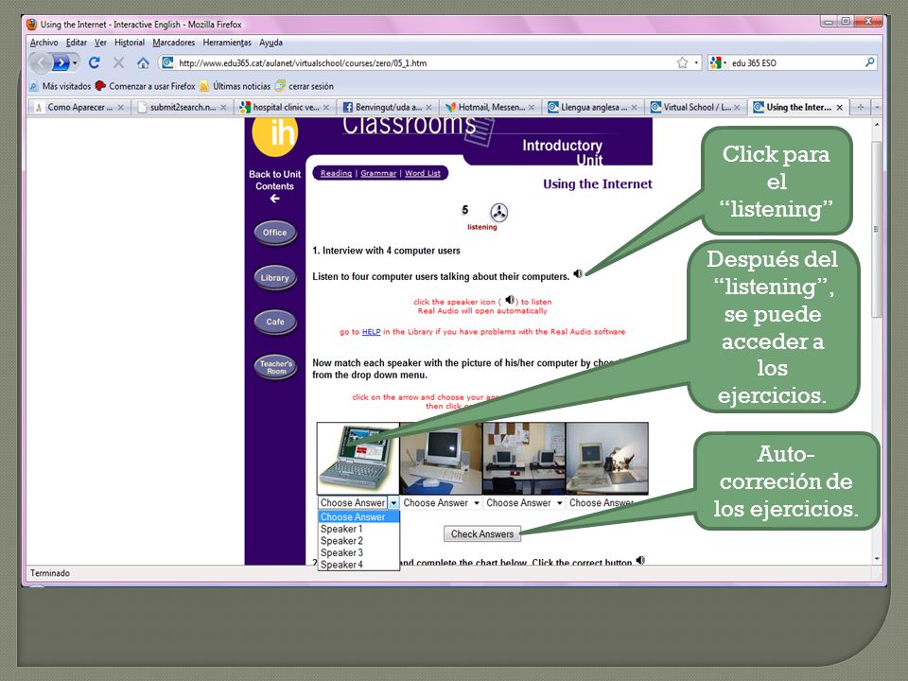Click the Firefox forward arrow button
The image size is (908, 681).
[60, 62]
